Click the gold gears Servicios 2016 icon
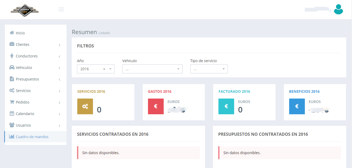Image resolution: width=352 pixels, height=168 pixels. click(85, 106)
